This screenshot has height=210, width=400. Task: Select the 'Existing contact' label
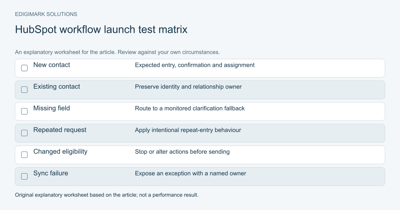(x=57, y=86)
